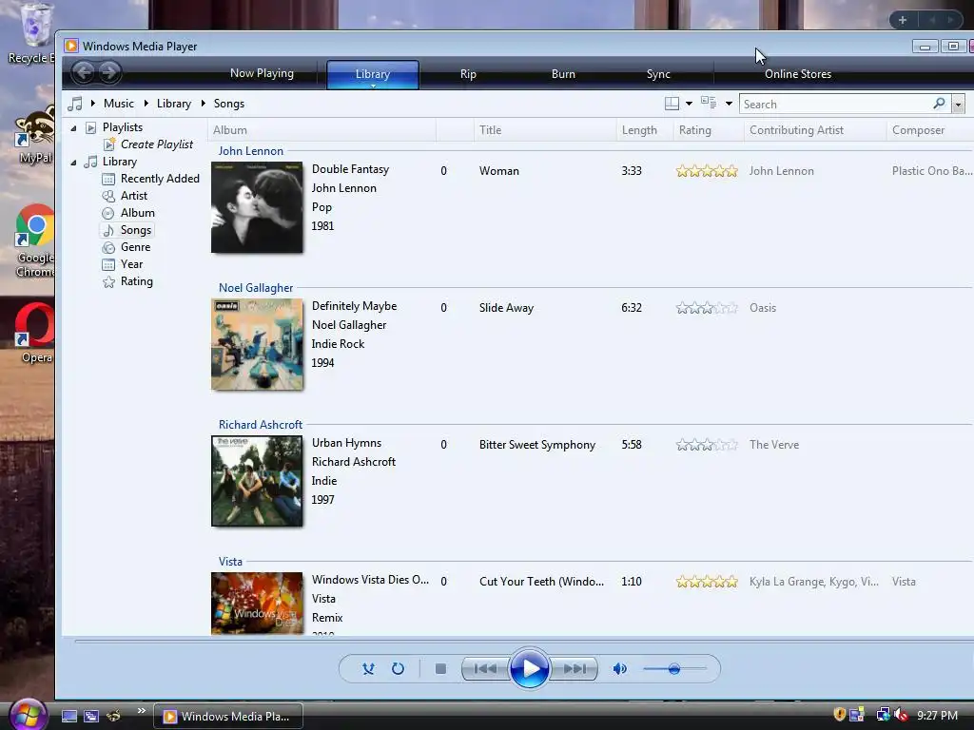Click the Back navigation arrow
This screenshot has height=730, width=974.
pos(84,72)
